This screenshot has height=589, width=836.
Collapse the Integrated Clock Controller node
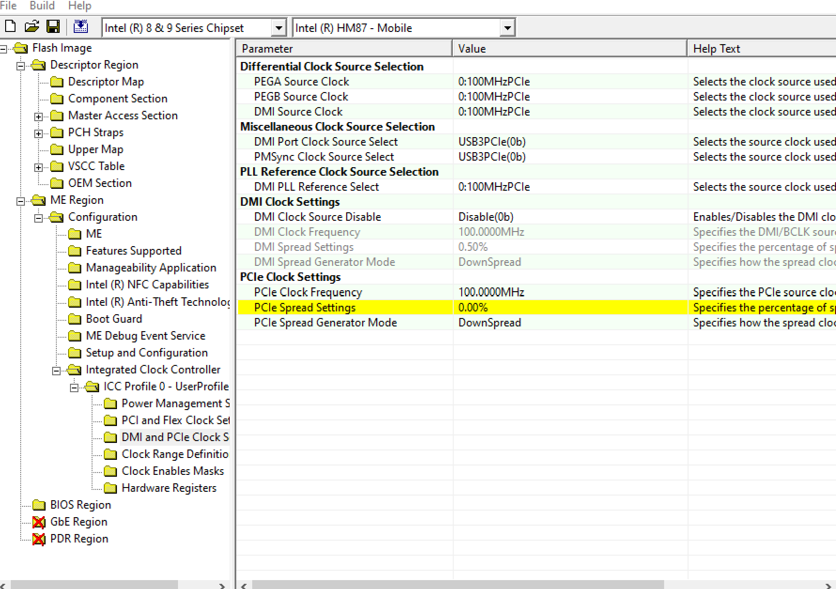tap(56, 371)
